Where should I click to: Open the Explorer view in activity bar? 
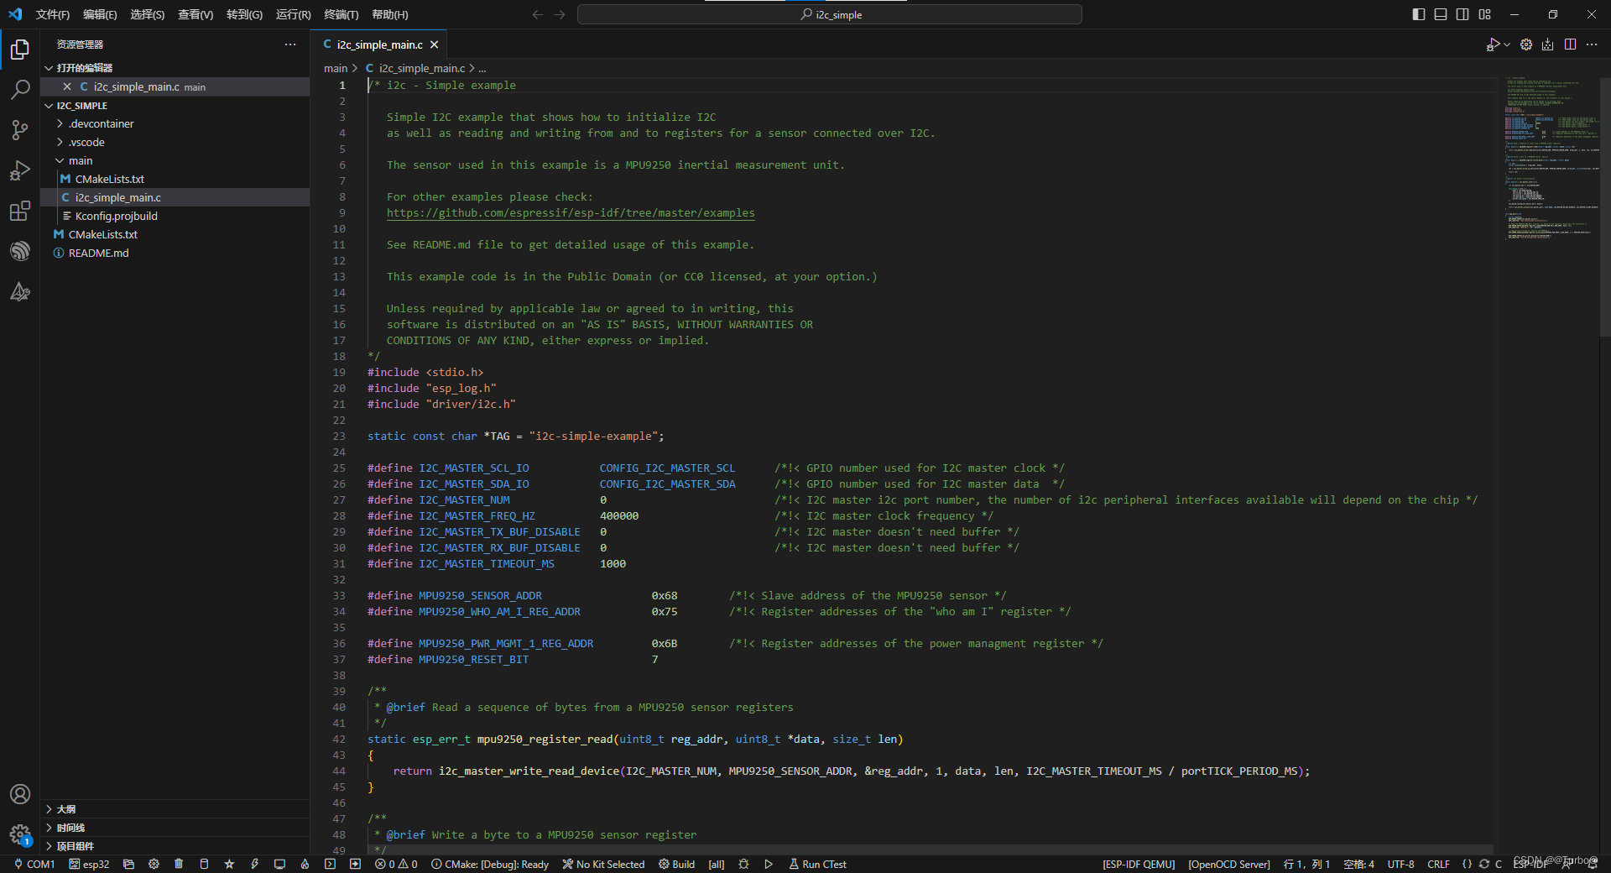pyautogui.click(x=20, y=50)
